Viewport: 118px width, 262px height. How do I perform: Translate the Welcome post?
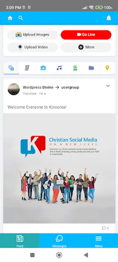(x=29, y=93)
